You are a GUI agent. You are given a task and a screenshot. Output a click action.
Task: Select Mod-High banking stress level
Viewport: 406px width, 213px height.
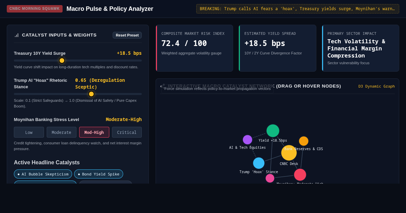click(94, 132)
